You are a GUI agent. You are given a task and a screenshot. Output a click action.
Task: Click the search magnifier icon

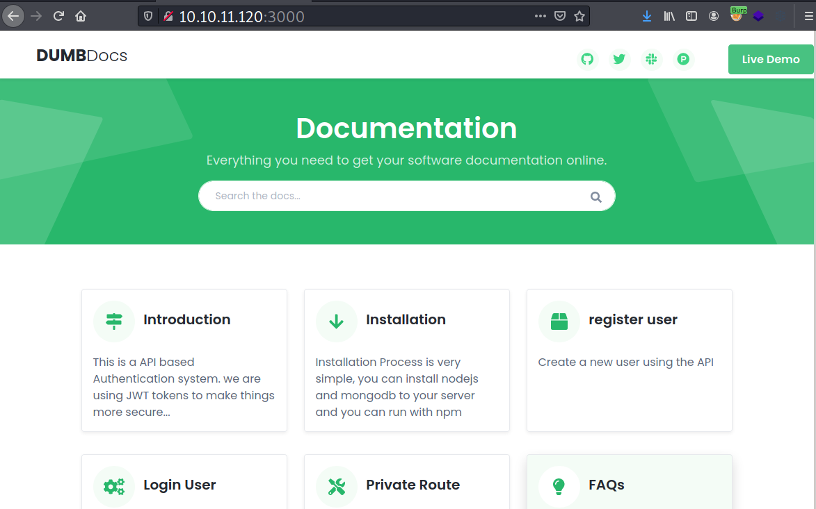pos(595,197)
